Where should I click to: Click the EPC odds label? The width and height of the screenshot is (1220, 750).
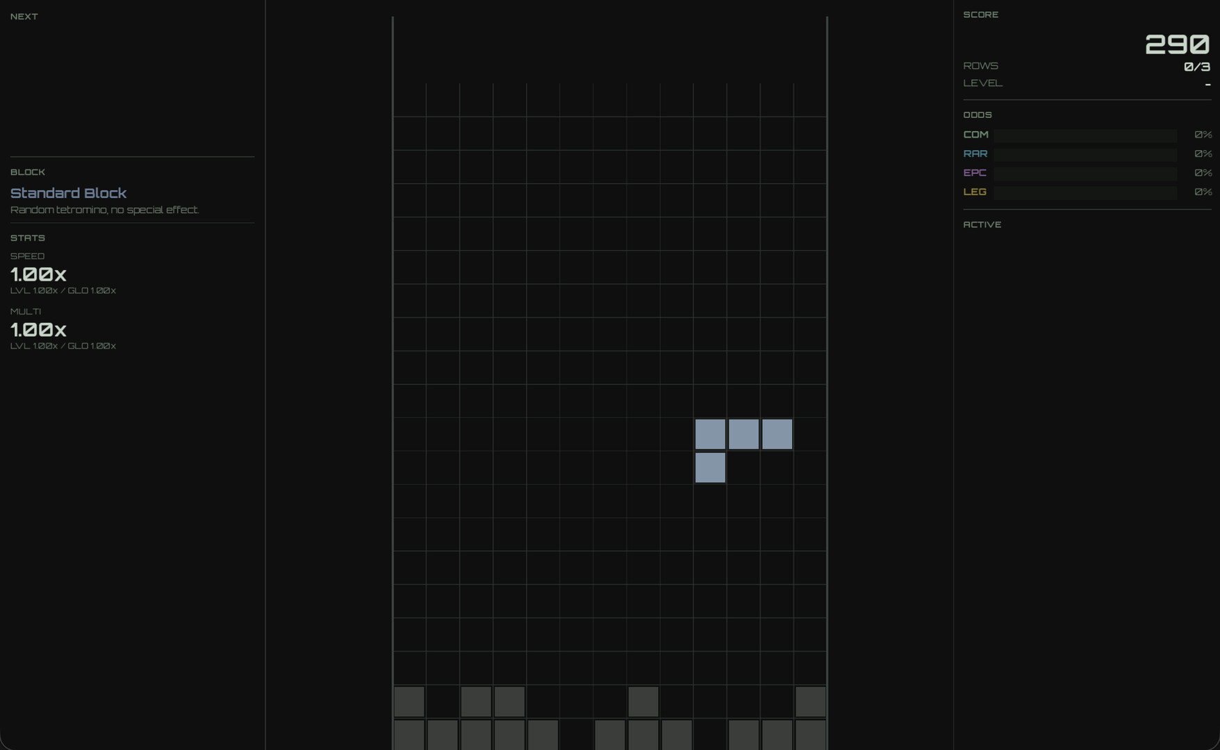[x=975, y=173]
